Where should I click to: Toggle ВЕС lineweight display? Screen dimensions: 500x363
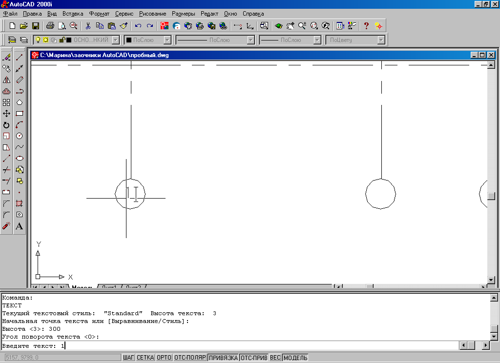pos(275,358)
